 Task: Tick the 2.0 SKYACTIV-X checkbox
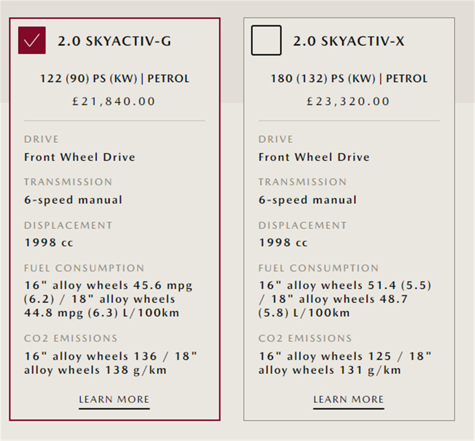click(x=266, y=40)
